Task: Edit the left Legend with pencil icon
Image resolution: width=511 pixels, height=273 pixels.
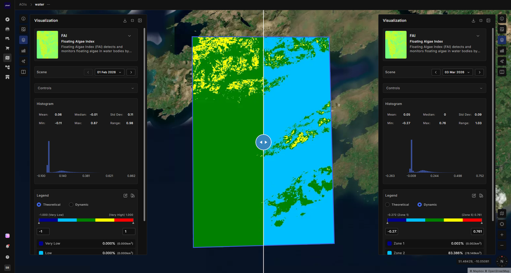Action: coord(125,196)
